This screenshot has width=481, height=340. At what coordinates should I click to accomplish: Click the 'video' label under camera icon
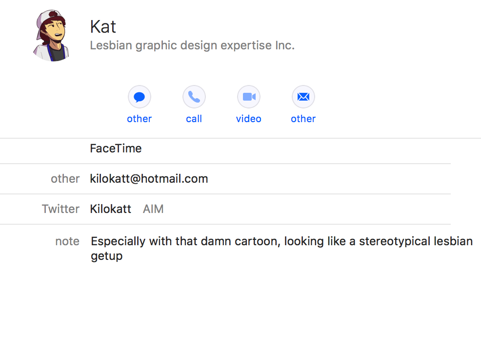point(248,119)
